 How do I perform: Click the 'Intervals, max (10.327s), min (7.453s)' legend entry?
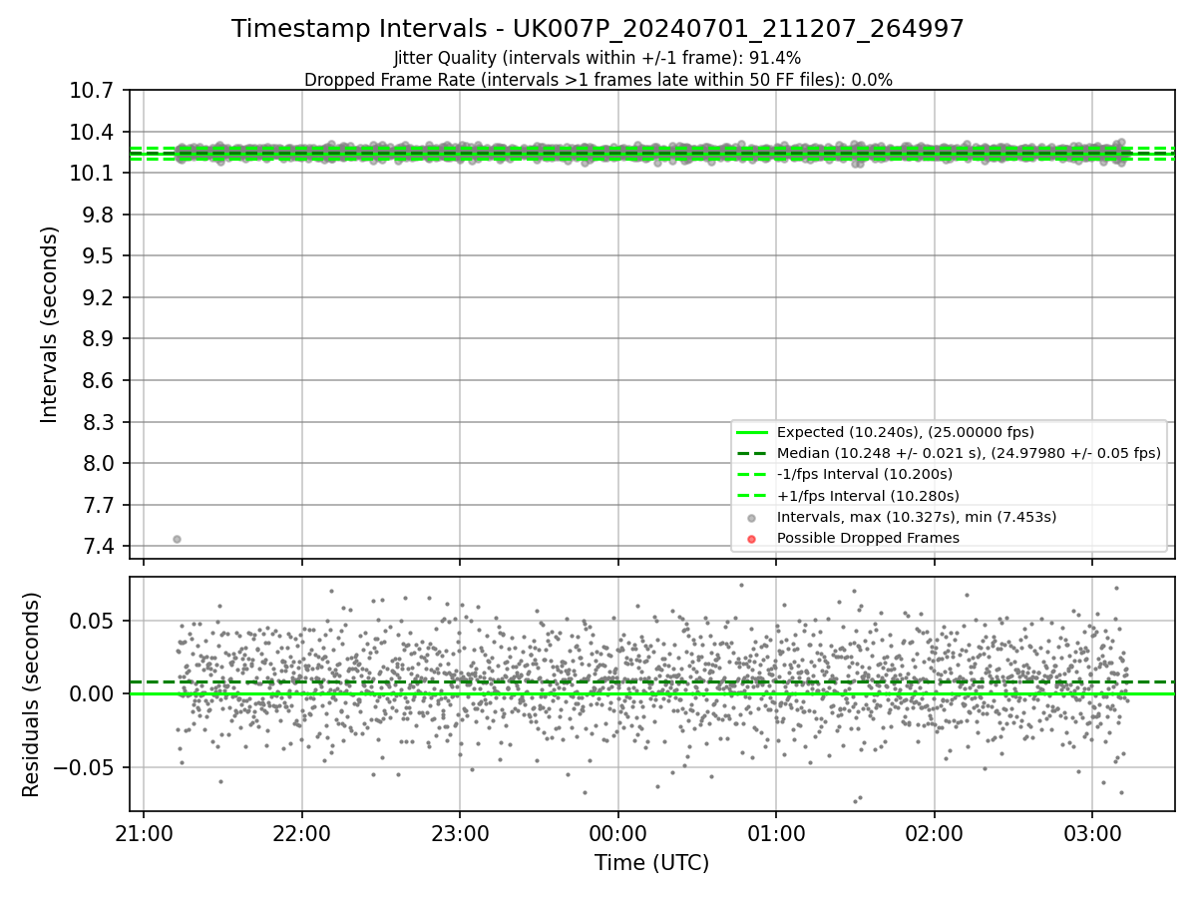tap(917, 517)
